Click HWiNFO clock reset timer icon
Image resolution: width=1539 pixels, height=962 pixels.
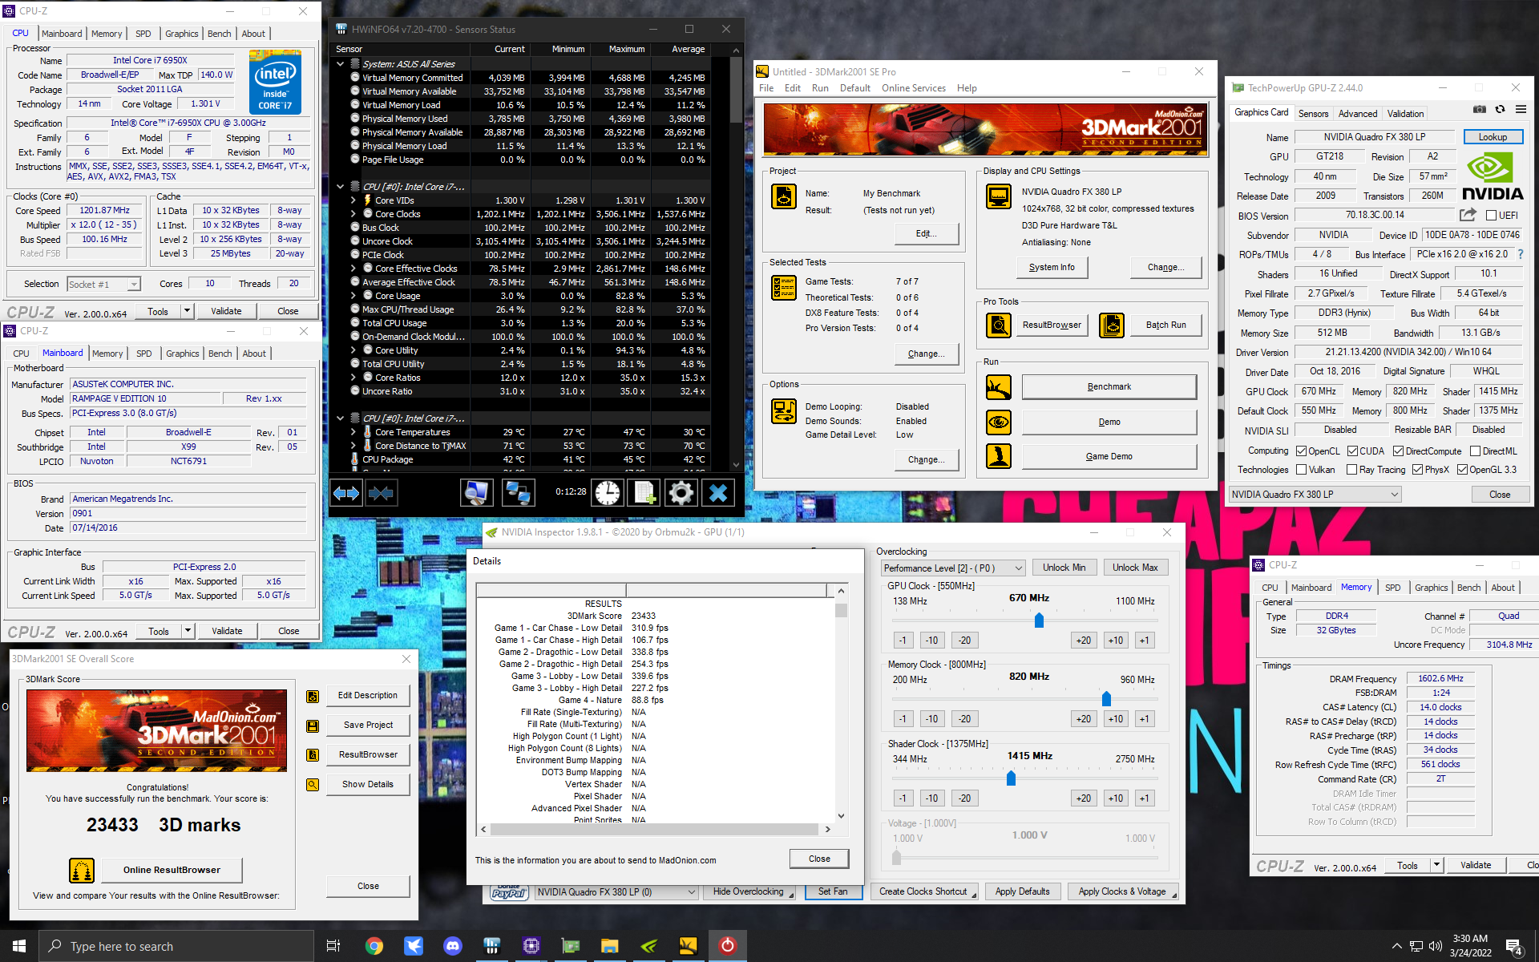608,493
